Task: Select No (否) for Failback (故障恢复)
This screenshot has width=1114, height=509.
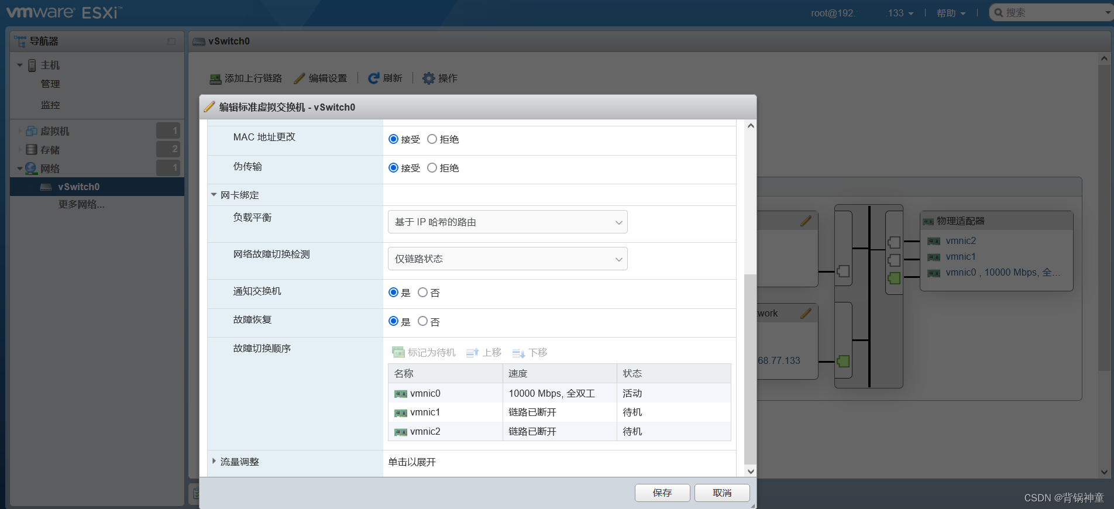Action: [422, 321]
